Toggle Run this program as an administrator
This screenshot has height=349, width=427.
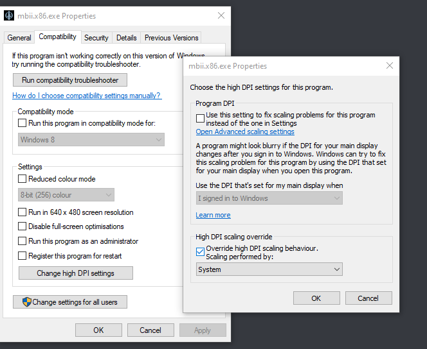click(23, 241)
